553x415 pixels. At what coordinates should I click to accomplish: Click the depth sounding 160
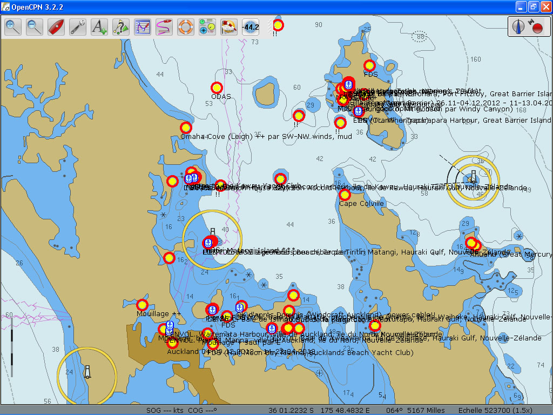pyautogui.click(x=476, y=59)
